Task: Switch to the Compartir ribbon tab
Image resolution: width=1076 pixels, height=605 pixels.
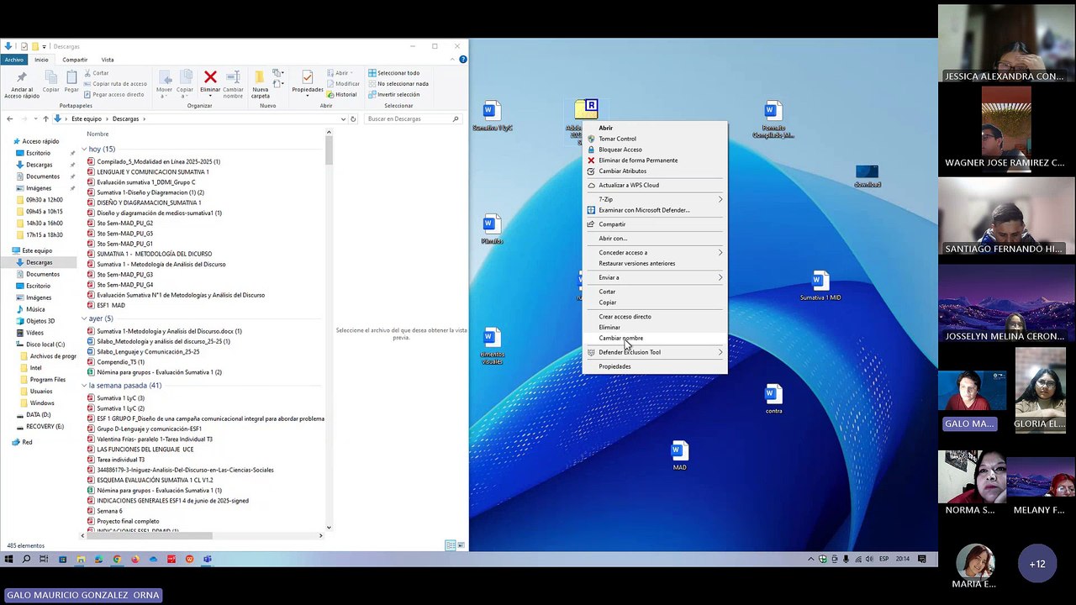Action: coord(75,60)
